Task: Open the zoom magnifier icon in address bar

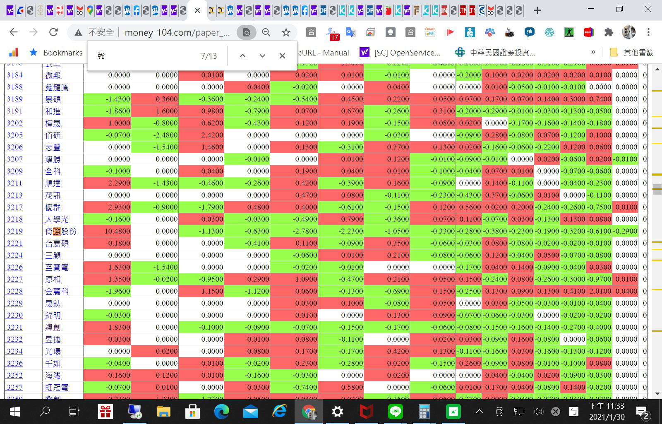Action: tap(266, 32)
